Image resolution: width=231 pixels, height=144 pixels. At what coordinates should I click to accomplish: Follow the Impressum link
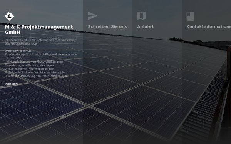pyautogui.click(x=12, y=84)
